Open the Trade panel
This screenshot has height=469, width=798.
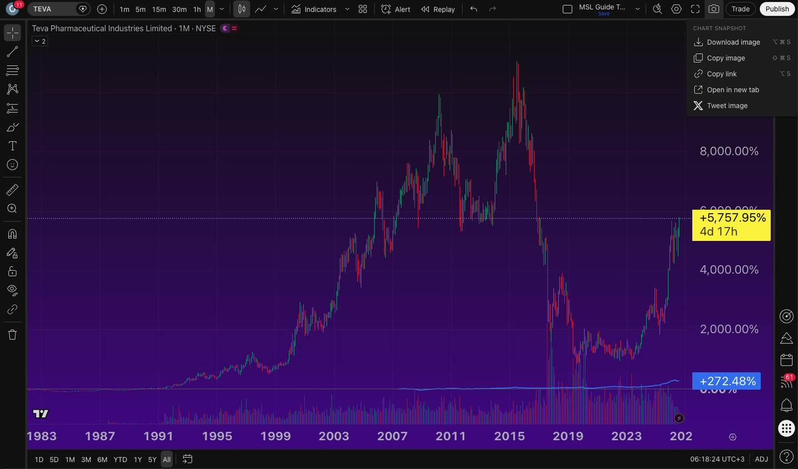click(740, 9)
